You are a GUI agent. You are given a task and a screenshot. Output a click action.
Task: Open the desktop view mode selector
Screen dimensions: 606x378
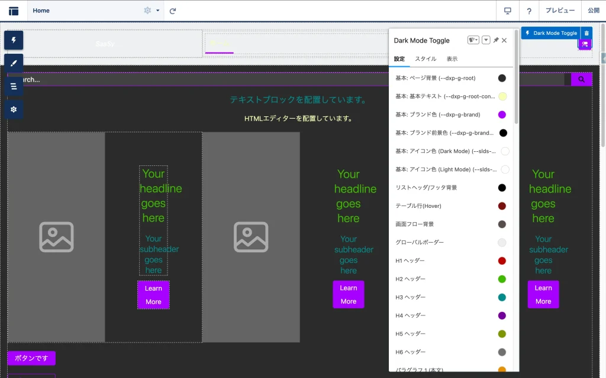(507, 11)
